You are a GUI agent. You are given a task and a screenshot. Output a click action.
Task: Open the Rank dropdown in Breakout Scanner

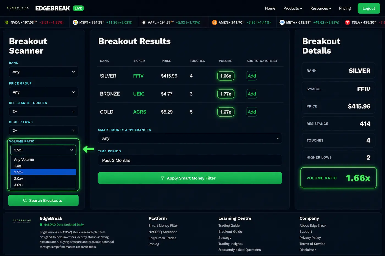click(x=43, y=72)
